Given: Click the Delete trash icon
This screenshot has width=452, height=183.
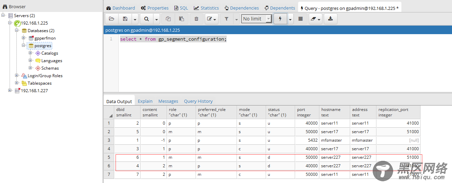Looking at the screenshot, I should coord(196,19).
